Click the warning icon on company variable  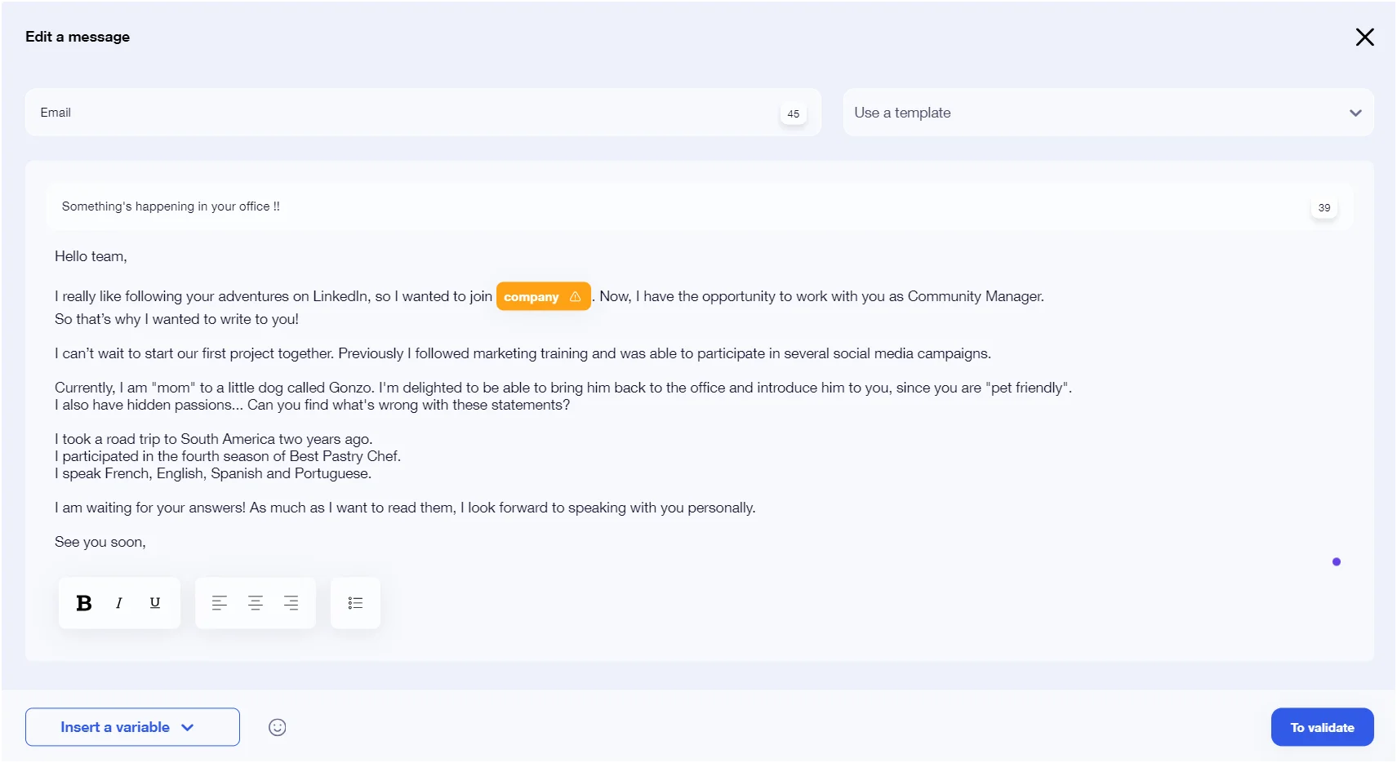click(575, 297)
